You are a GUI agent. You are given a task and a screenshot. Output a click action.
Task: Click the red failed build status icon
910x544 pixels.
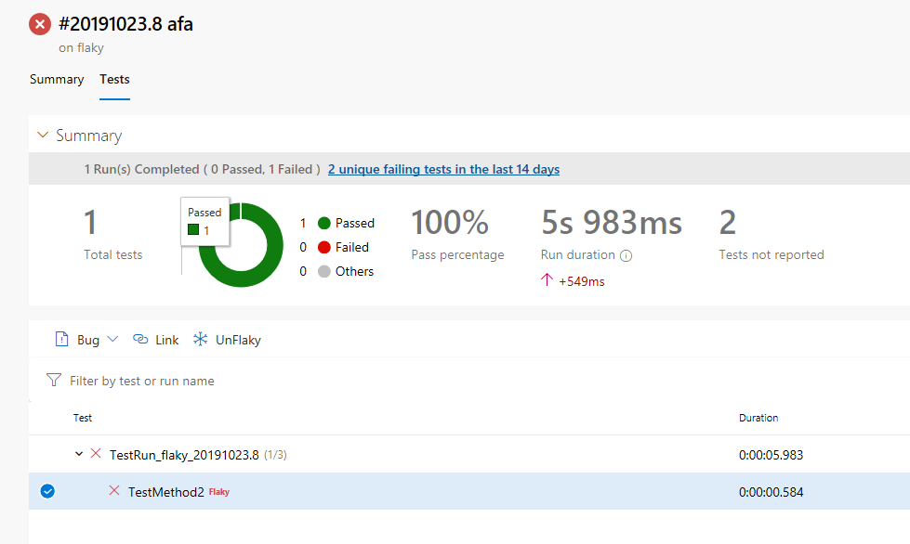click(40, 24)
